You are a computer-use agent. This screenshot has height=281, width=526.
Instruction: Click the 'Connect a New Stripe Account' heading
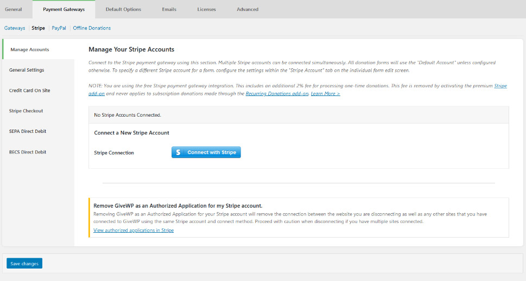(131, 133)
